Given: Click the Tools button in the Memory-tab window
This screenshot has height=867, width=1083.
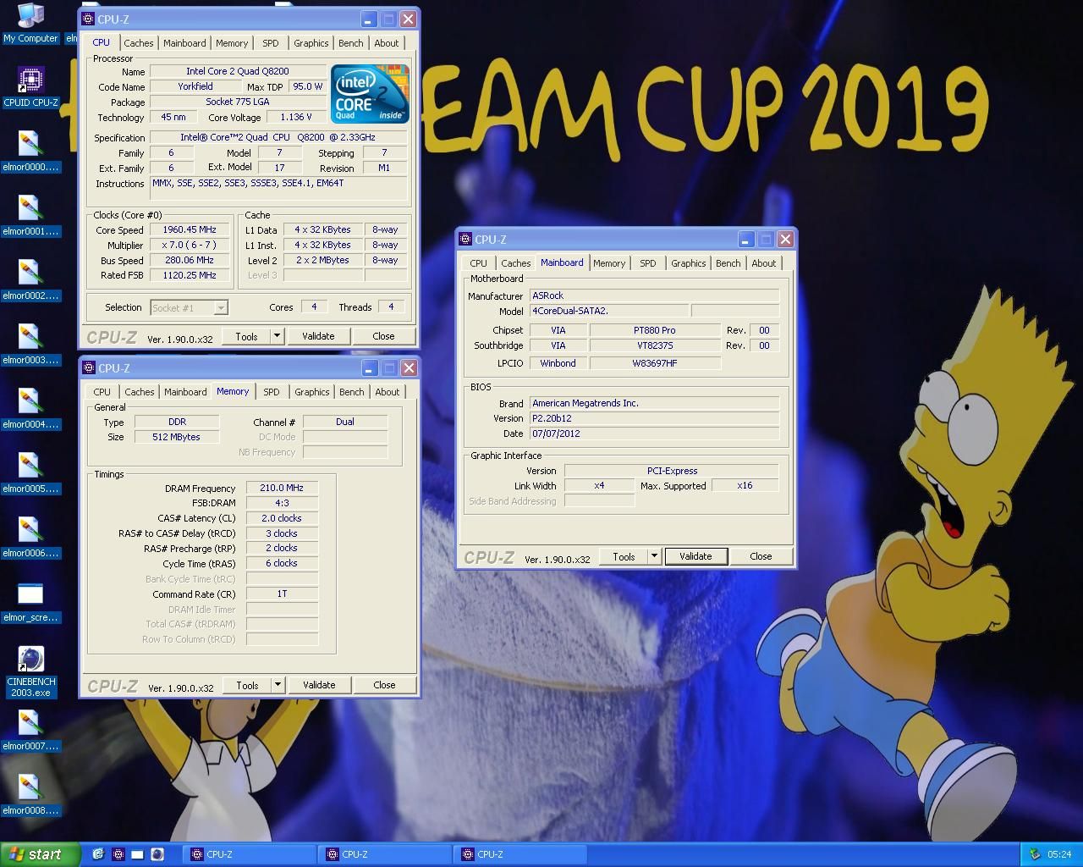Looking at the screenshot, I should click(x=247, y=685).
